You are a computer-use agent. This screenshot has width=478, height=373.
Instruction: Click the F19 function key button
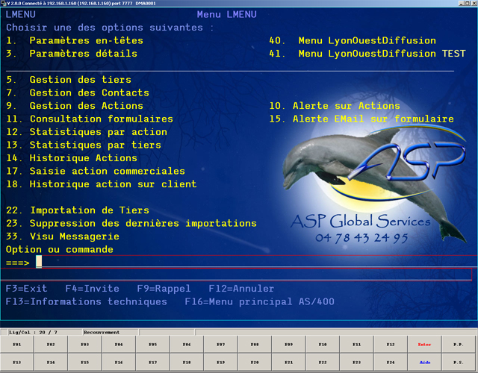click(x=221, y=363)
